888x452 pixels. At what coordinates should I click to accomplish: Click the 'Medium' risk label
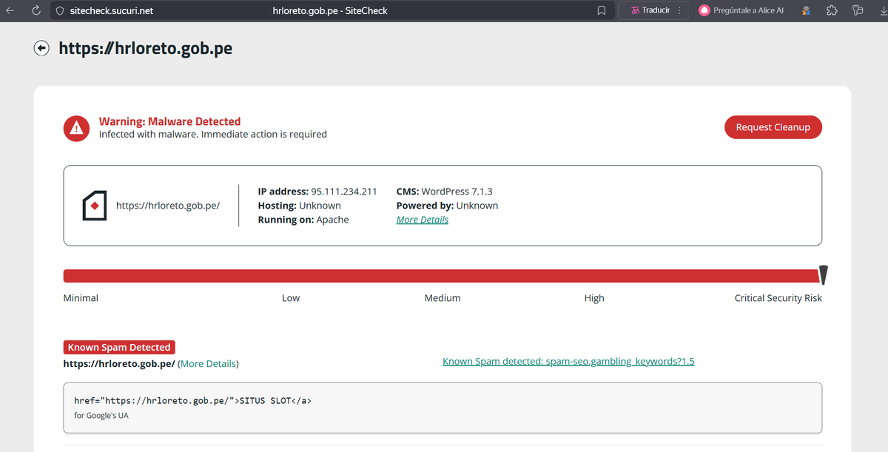click(443, 298)
